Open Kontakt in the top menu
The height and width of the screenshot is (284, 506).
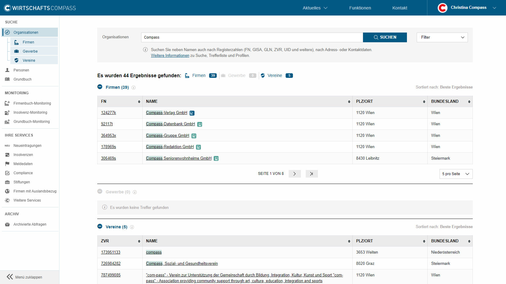tap(400, 8)
